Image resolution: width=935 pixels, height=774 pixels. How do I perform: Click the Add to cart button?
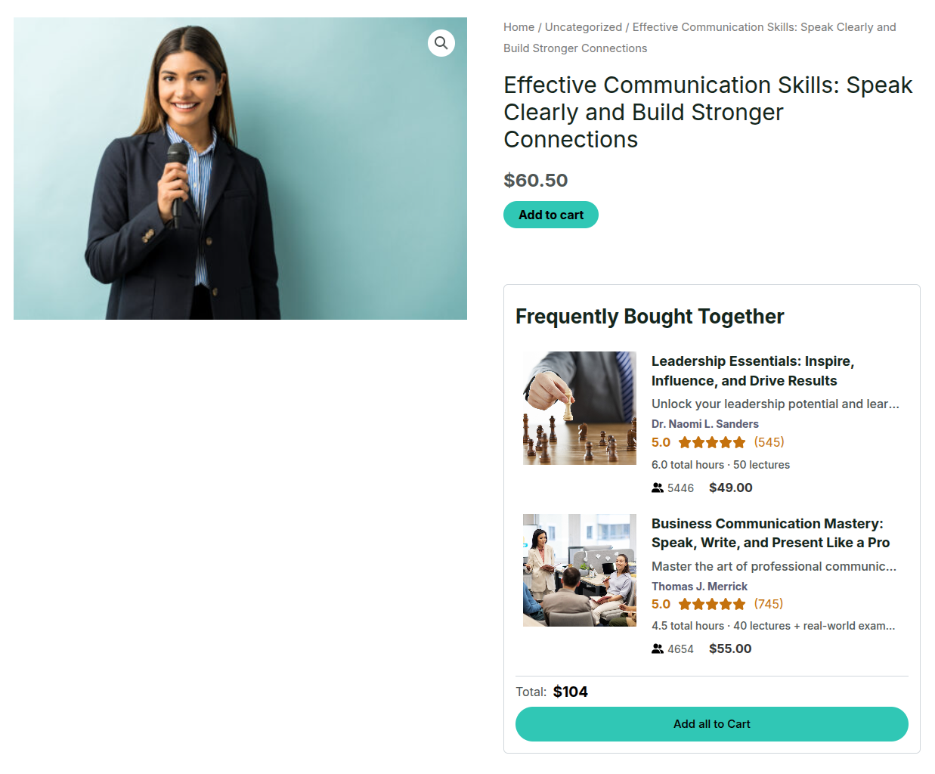(551, 215)
